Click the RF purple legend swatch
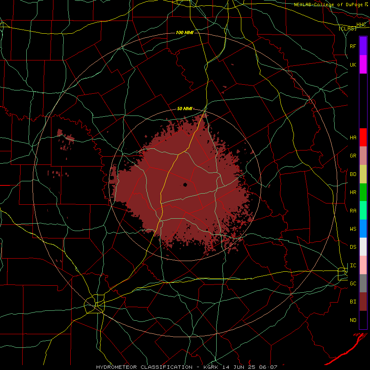Screen dimensions: 370x370 [363, 46]
